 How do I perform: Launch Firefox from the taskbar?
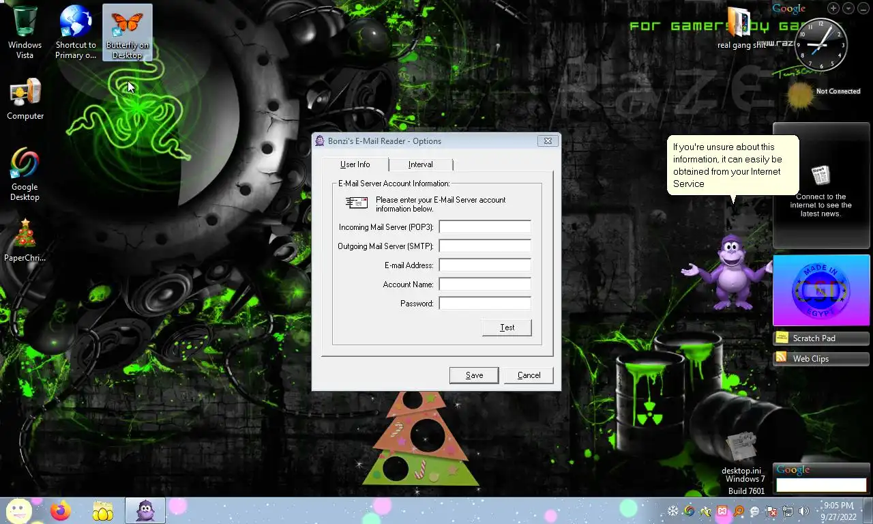tap(61, 510)
